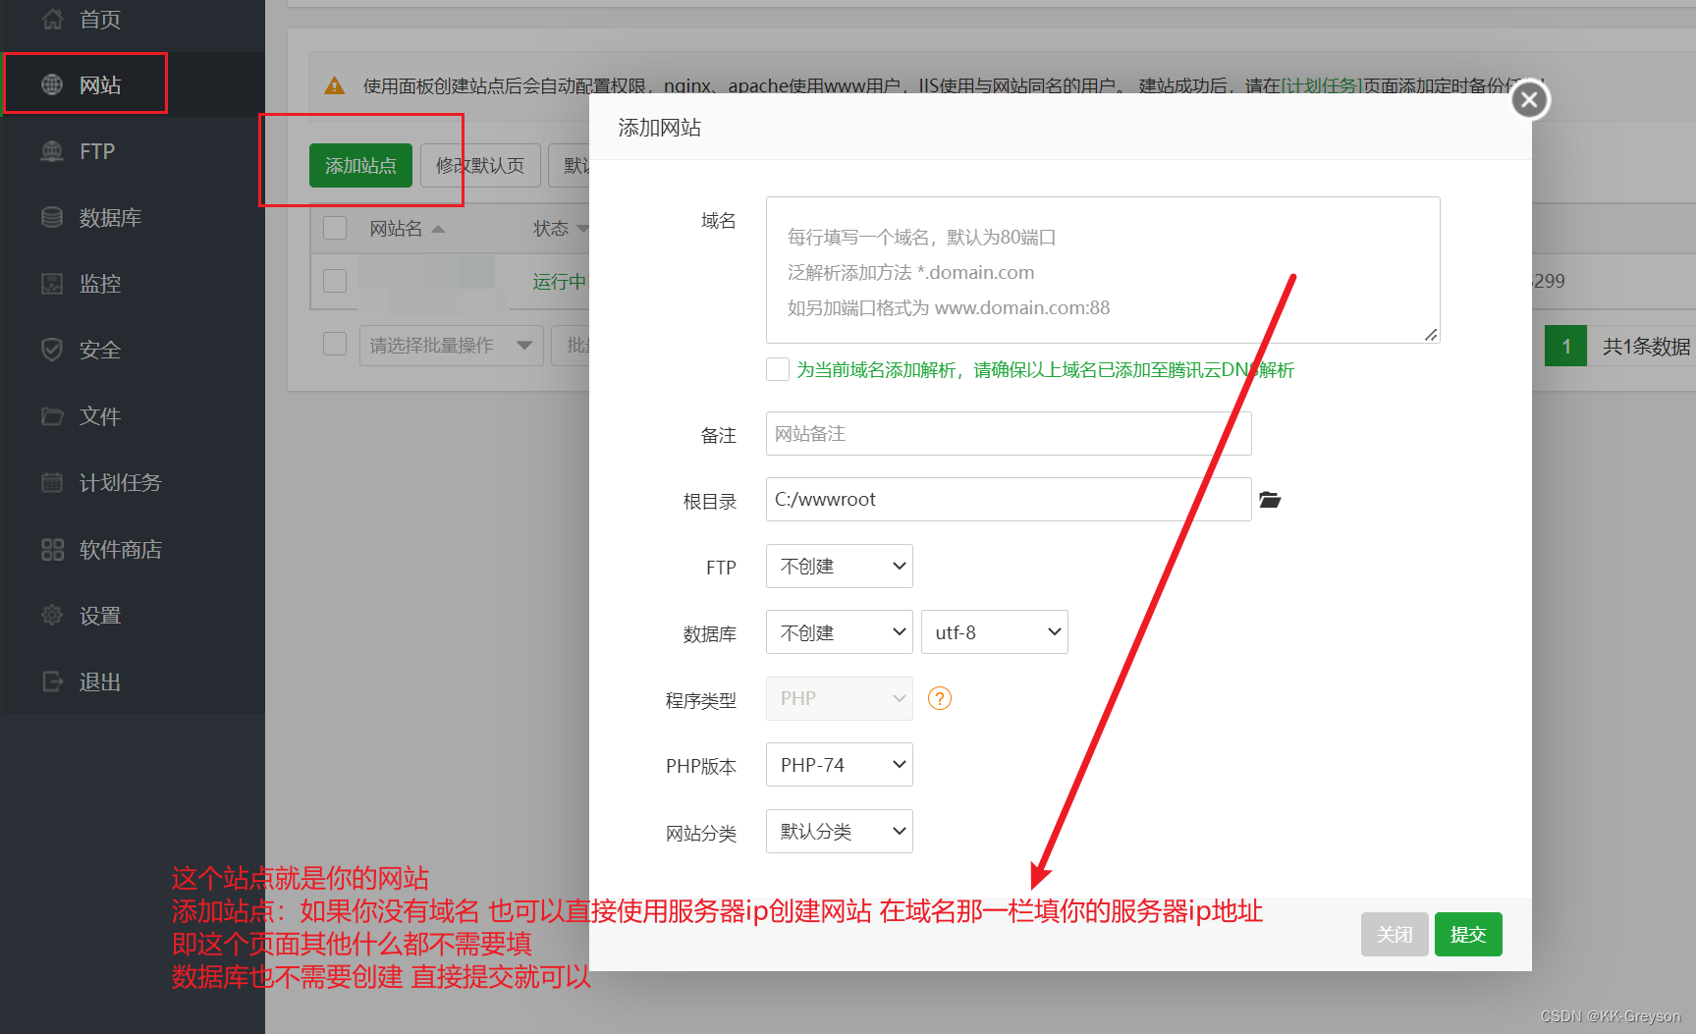Toggle the select-all checkbox in table header
This screenshot has width=1696, height=1034.
click(x=335, y=228)
